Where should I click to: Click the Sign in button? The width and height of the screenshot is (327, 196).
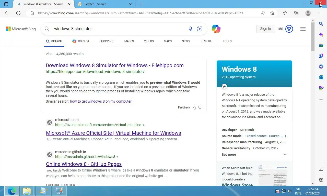(x=265, y=29)
